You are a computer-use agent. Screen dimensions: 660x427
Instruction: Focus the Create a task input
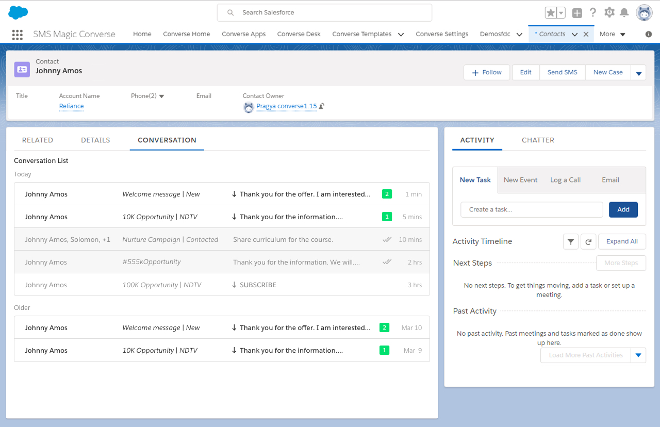(532, 209)
